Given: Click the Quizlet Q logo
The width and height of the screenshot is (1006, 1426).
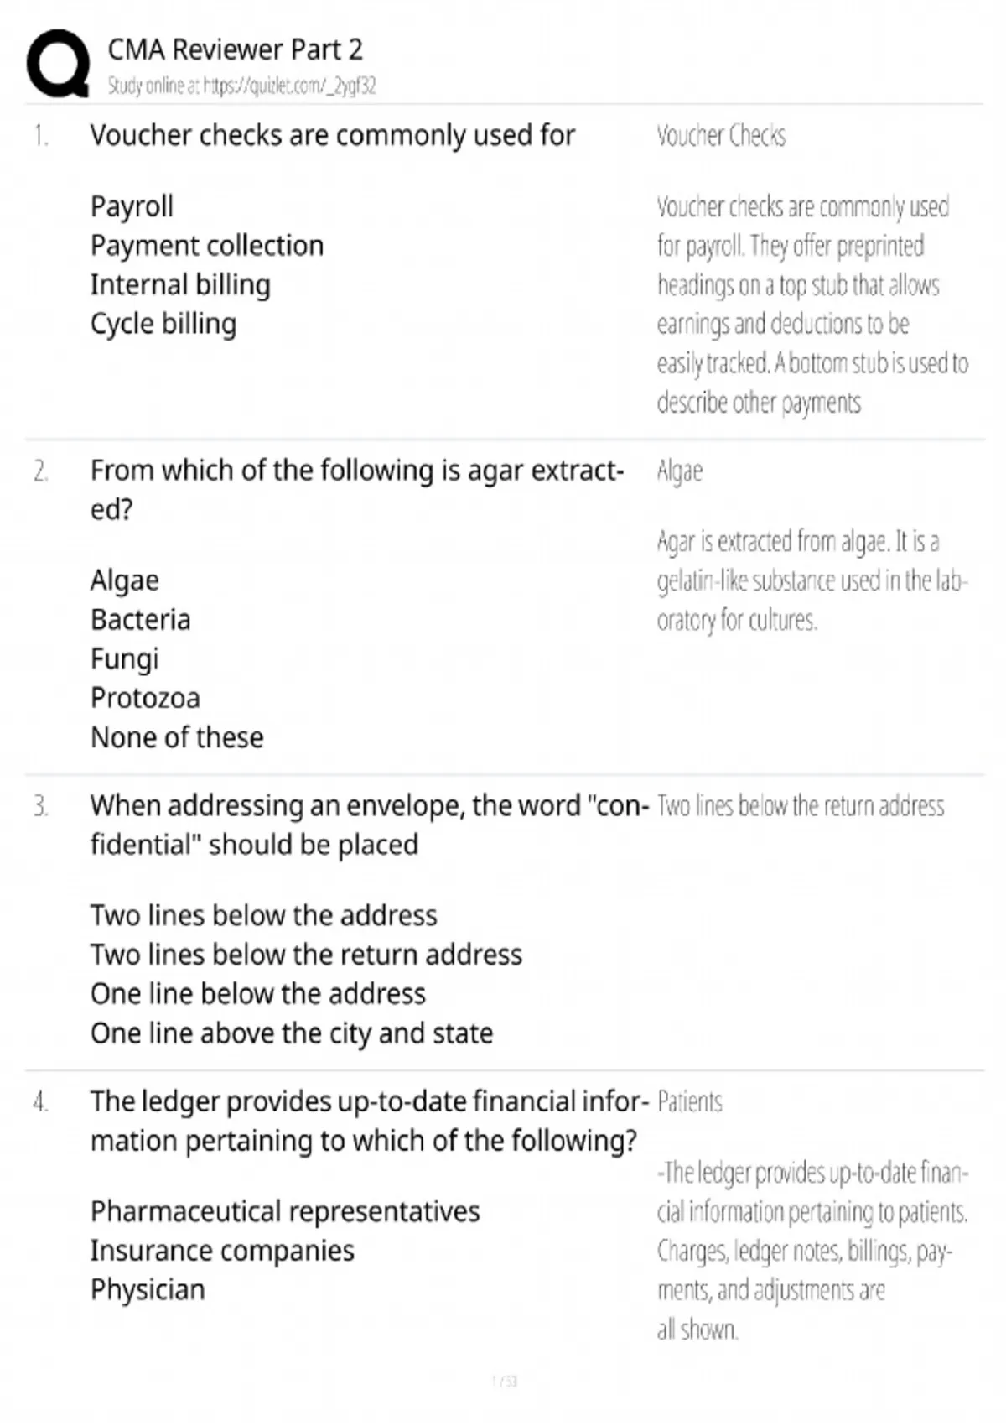Looking at the screenshot, I should coord(58,64).
